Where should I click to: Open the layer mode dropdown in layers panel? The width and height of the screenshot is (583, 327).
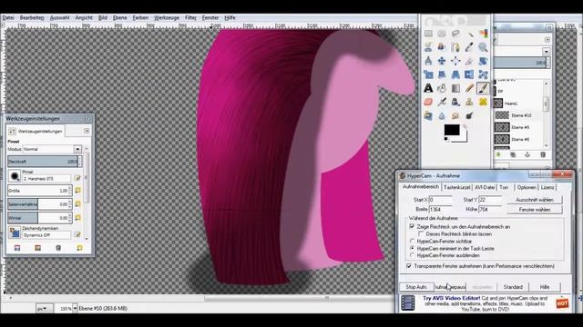coord(547,52)
